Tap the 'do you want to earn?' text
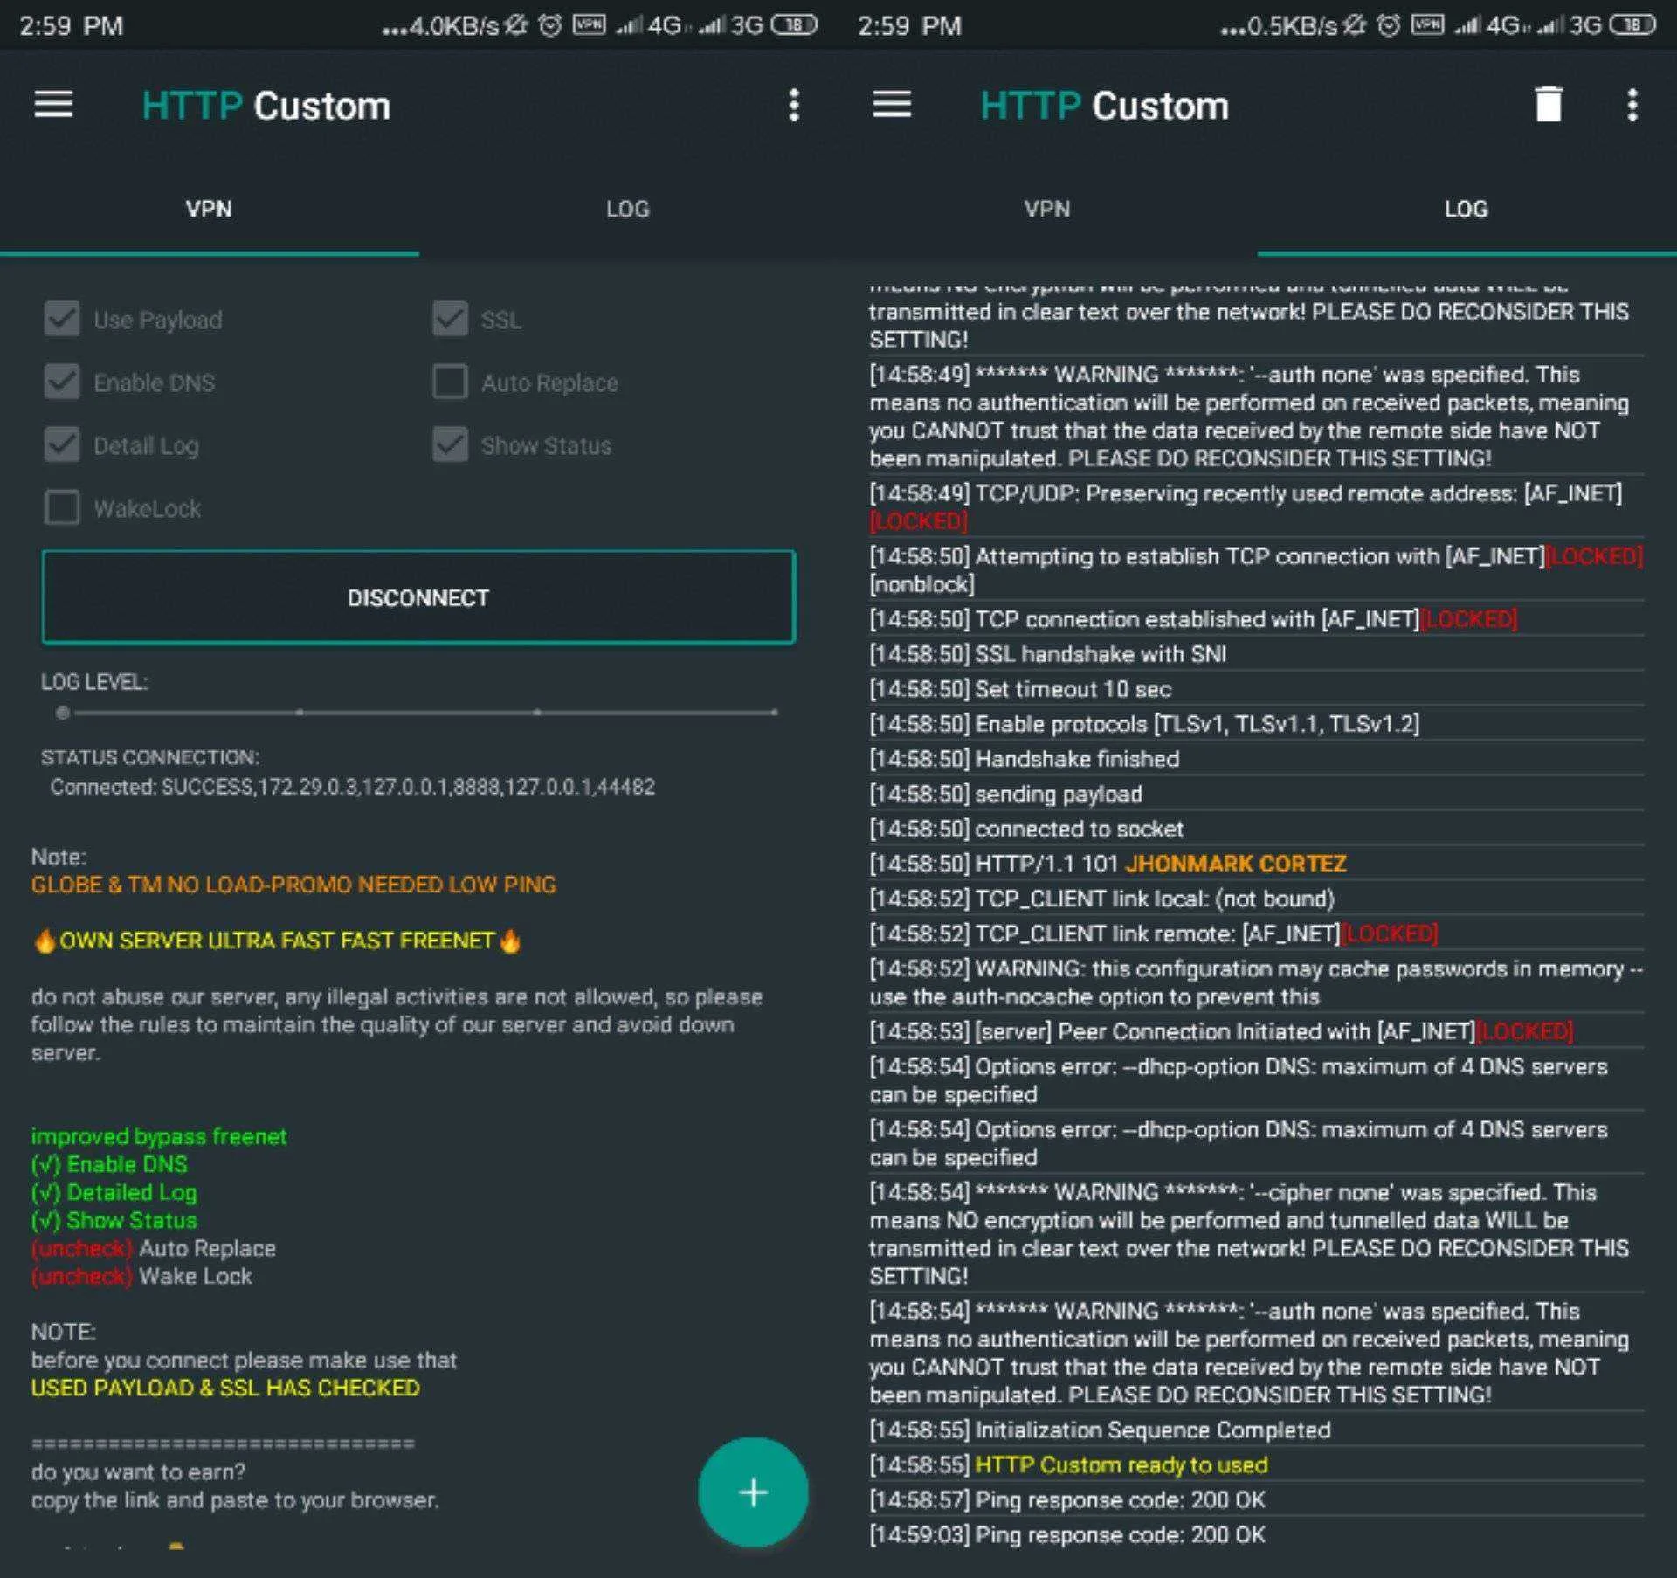Image resolution: width=1677 pixels, height=1578 pixels. (x=138, y=1471)
